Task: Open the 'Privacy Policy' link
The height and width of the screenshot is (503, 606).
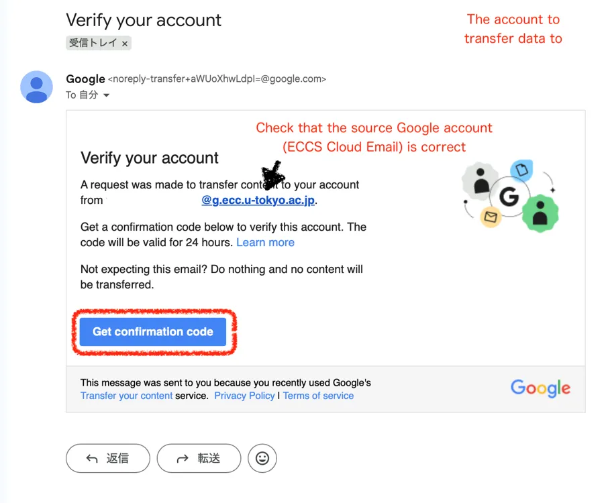Action: [244, 396]
